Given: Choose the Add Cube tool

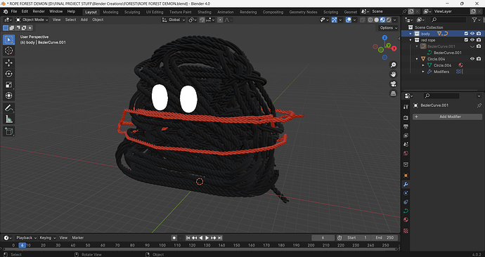Looking at the screenshot, I should click(8, 131).
